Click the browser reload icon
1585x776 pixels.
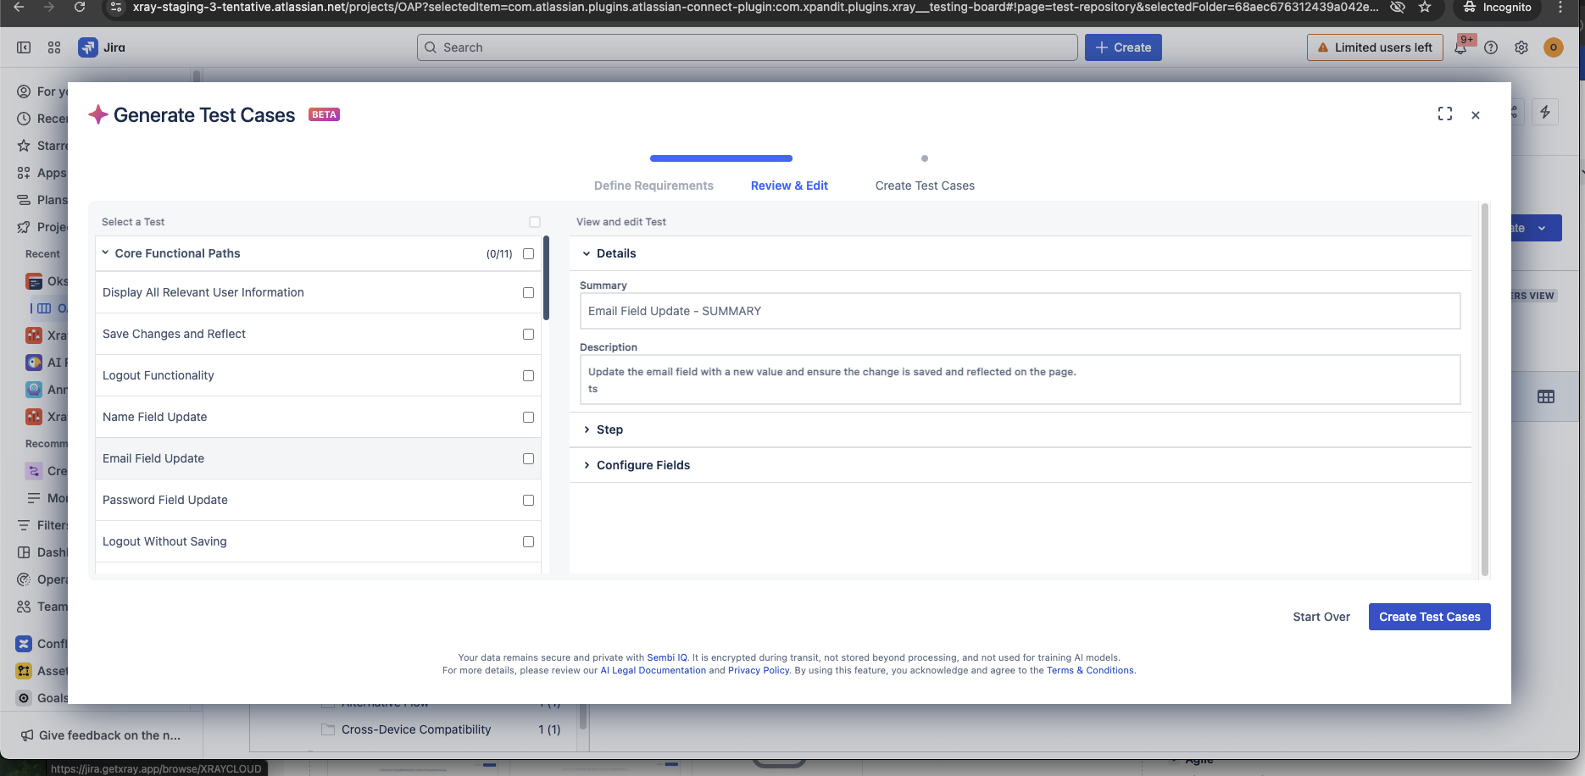pos(80,8)
